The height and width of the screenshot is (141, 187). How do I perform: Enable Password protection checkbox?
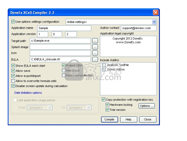tap(64, 75)
